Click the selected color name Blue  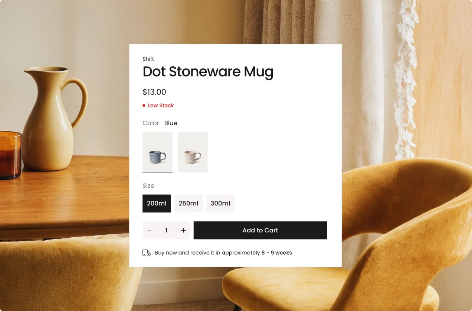tap(171, 123)
